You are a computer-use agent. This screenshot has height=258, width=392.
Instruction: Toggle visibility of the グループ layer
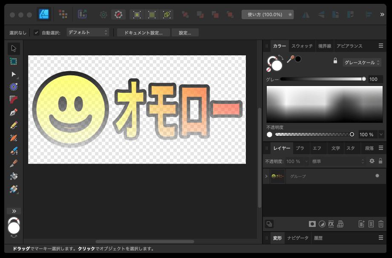[377, 176]
